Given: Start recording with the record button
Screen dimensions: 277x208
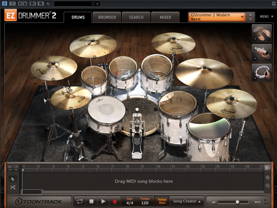Looking at the screenshot, I should (115, 201).
